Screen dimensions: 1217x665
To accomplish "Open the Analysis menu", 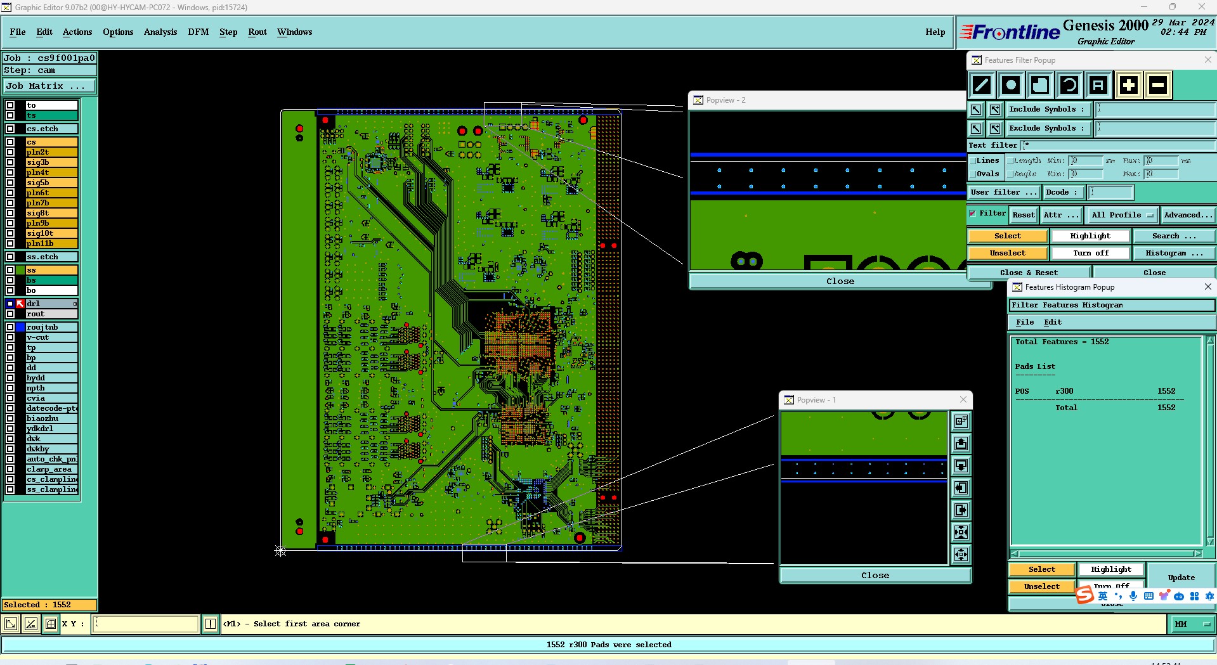I will 160,32.
